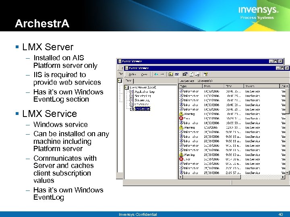The image size is (290, 217).
Task: Select the Information event timed 9:56:15
Action: (232, 137)
